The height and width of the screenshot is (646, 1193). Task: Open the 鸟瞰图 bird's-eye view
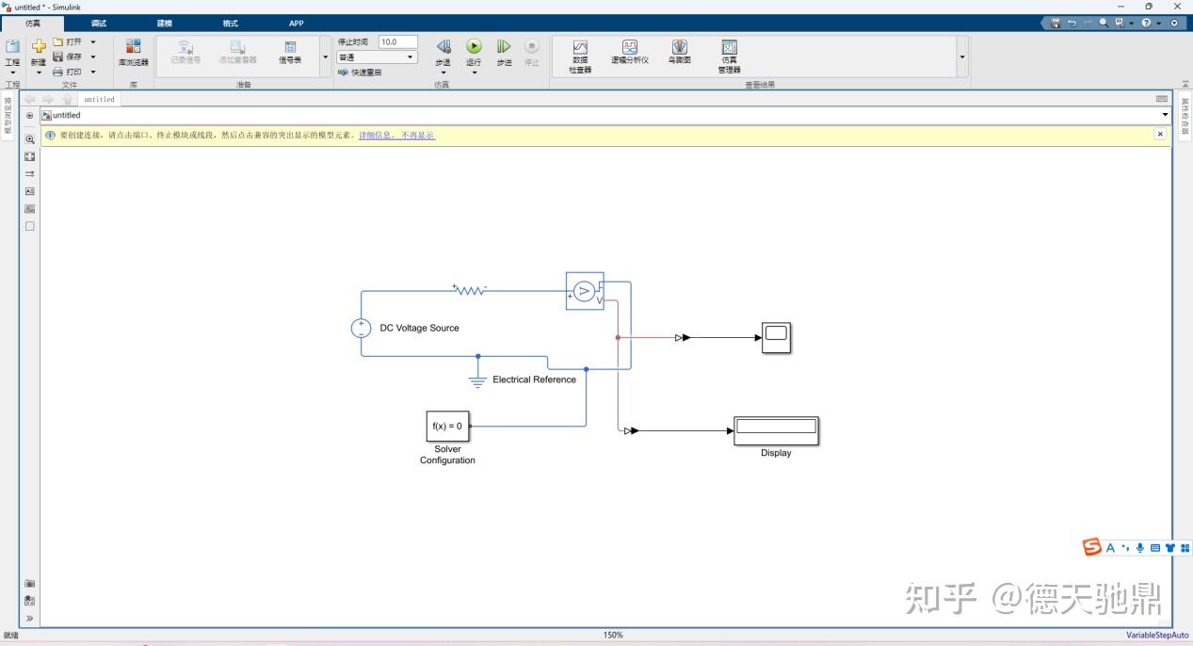coord(679,53)
